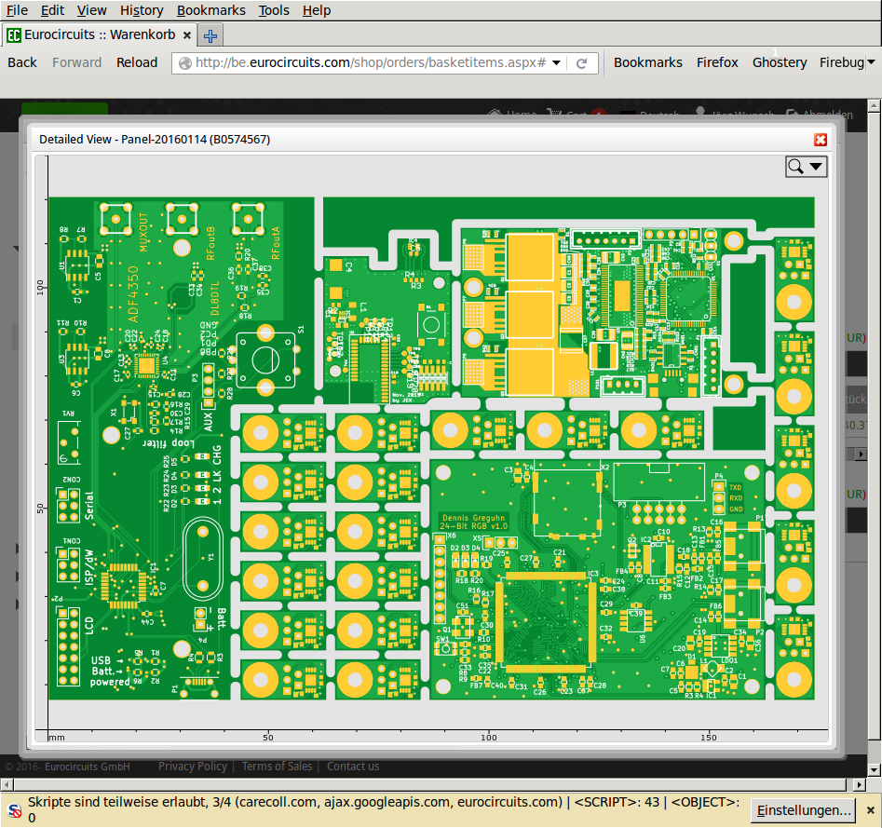
Task: Go Back in browser navigation
Action: [x=22, y=62]
